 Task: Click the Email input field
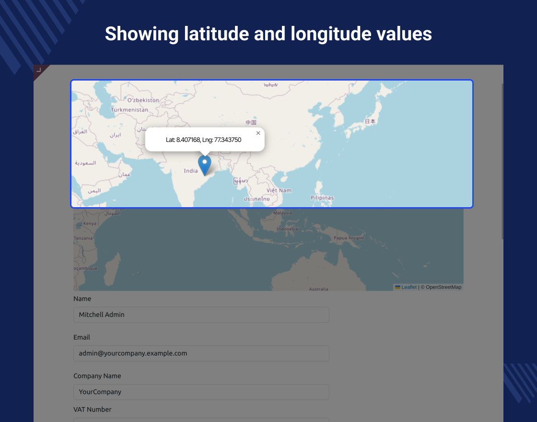click(201, 353)
